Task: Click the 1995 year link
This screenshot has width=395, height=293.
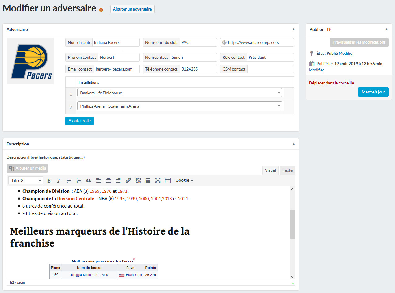Action: coord(119,199)
